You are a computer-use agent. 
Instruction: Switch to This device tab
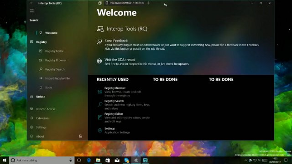click(125, 3)
